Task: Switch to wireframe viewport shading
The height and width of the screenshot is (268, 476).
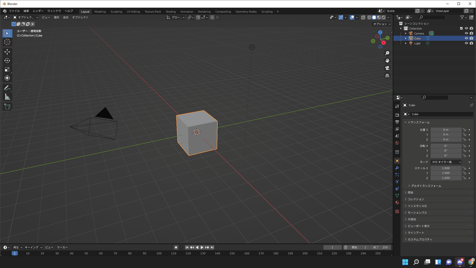Action: [x=369, y=17]
